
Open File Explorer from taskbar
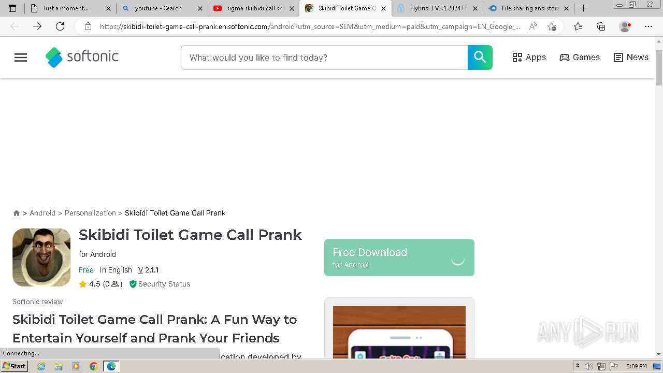coord(59,366)
